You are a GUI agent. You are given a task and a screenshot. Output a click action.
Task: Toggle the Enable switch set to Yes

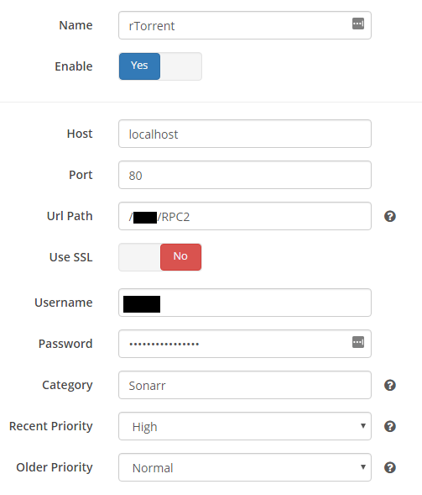160,66
